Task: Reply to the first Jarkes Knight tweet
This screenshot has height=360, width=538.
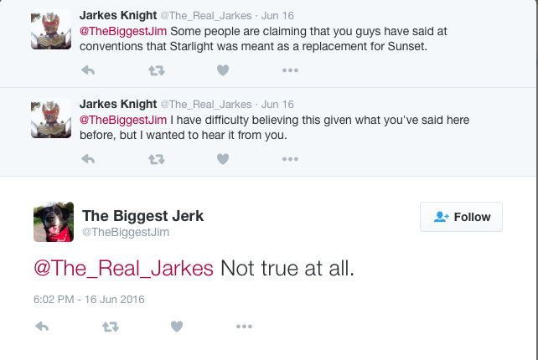Action: pos(88,70)
